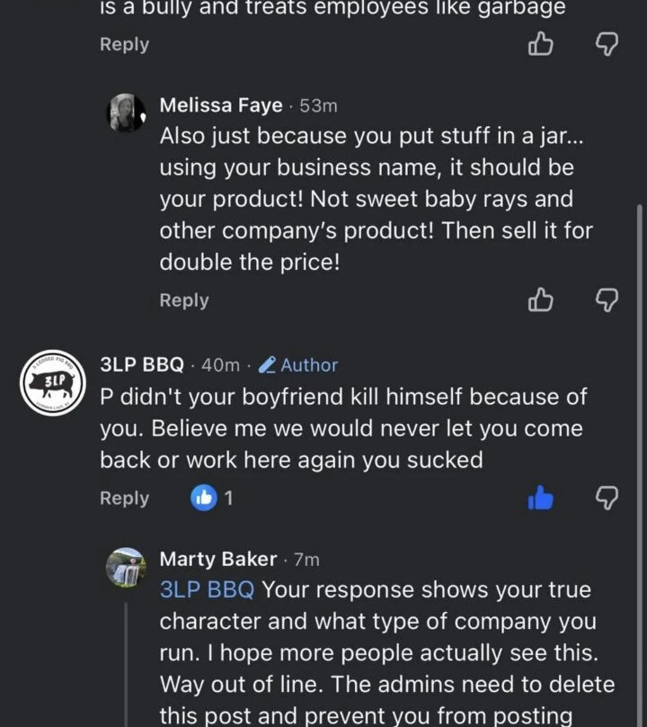The image size is (647, 727).
Task: Like the comment about treating employees like garbage
Action: point(540,43)
